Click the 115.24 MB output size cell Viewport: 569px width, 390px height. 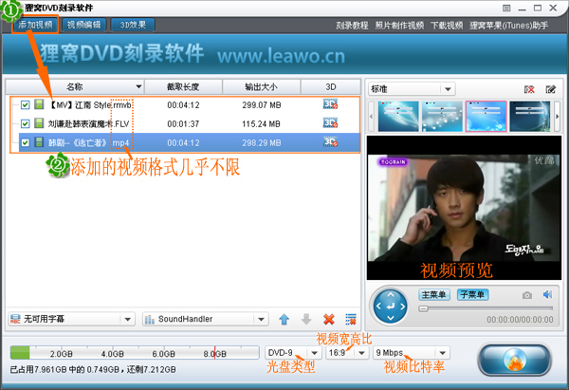(262, 123)
